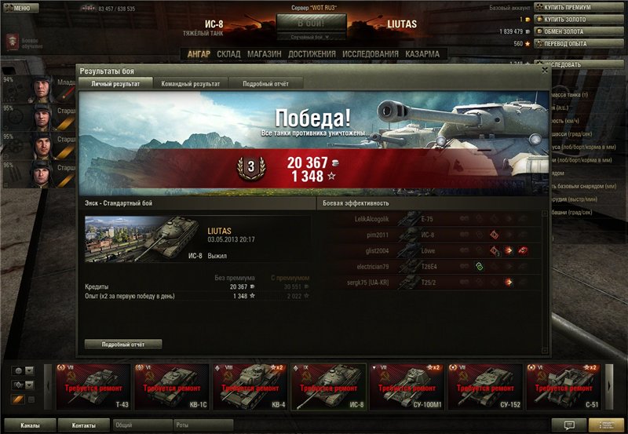Viewport: 628px width, 434px height.
Task: Toggle the checkbox beside the elite stripe filter
Action: coord(31,399)
